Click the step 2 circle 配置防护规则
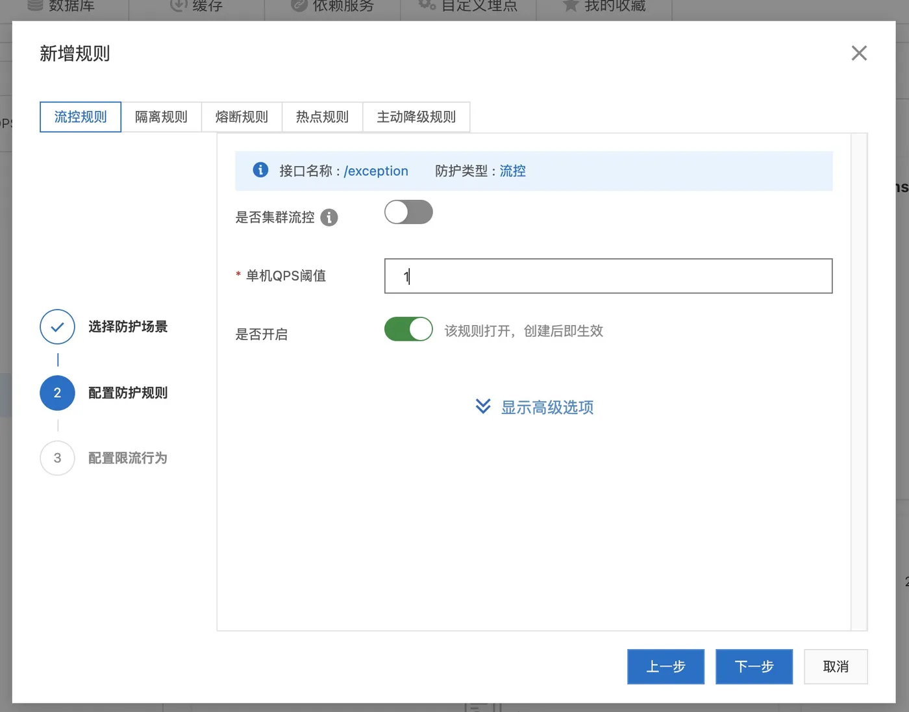Screen dimensions: 909x712 [57, 393]
